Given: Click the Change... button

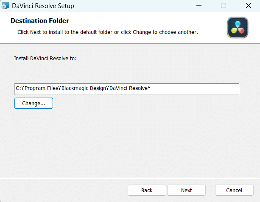Looking at the screenshot, I should 34,103.
